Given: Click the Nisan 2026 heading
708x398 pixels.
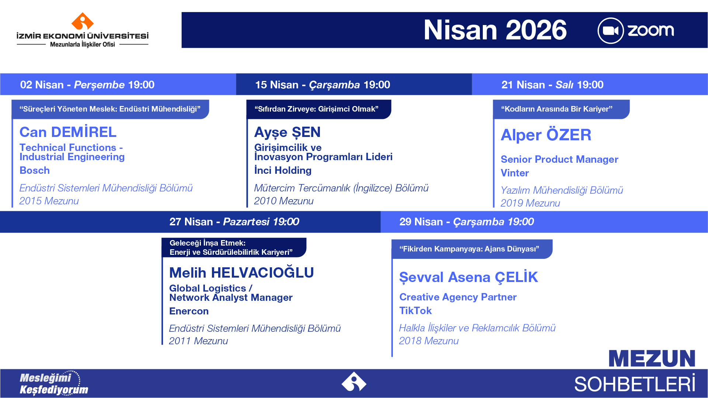Looking at the screenshot, I should [495, 30].
